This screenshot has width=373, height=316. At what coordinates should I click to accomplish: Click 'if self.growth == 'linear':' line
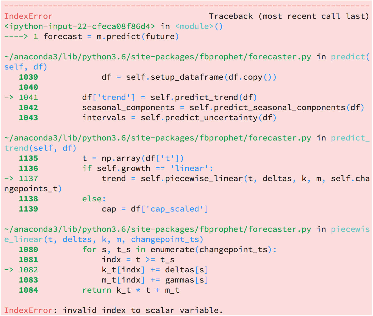click(148, 168)
